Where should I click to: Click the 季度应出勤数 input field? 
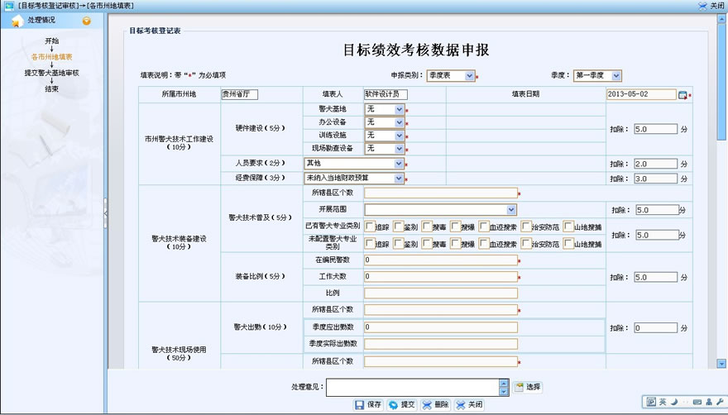441,327
